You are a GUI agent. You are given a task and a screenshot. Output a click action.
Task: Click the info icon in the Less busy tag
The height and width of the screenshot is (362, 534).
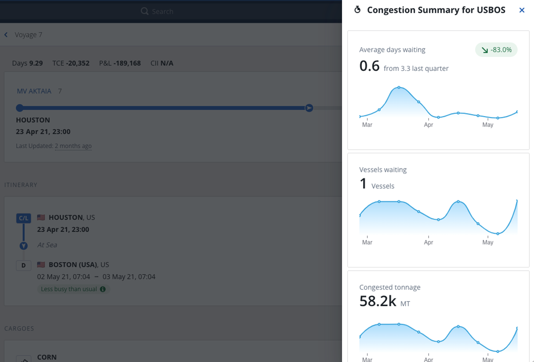pyautogui.click(x=102, y=289)
